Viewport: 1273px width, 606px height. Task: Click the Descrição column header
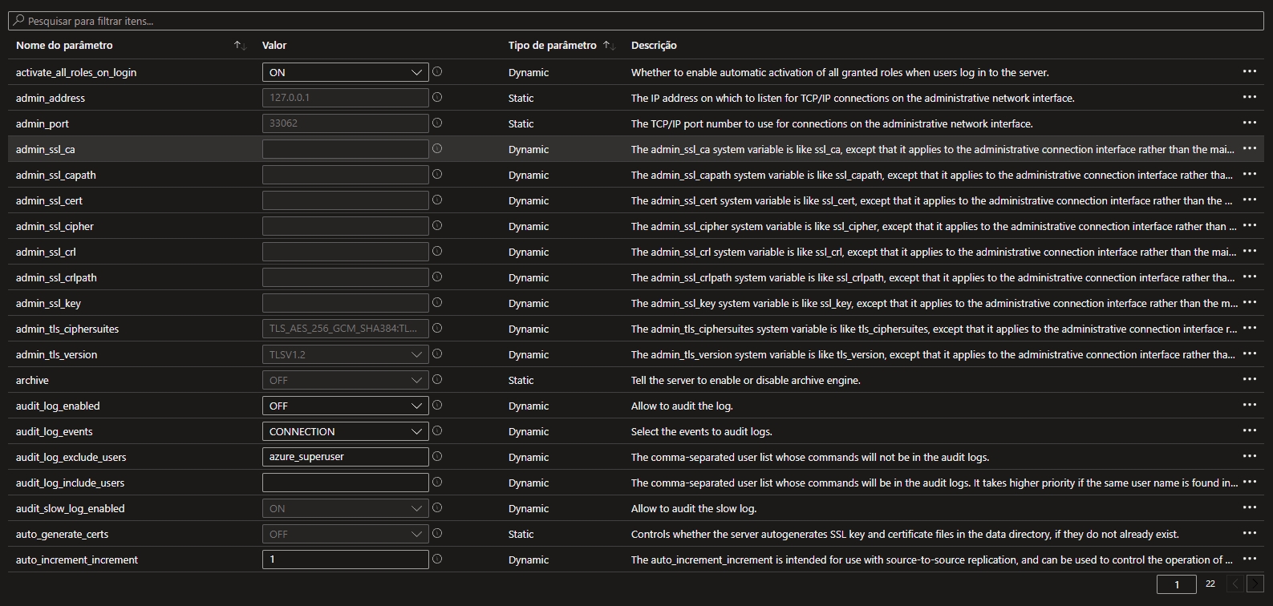(x=654, y=46)
